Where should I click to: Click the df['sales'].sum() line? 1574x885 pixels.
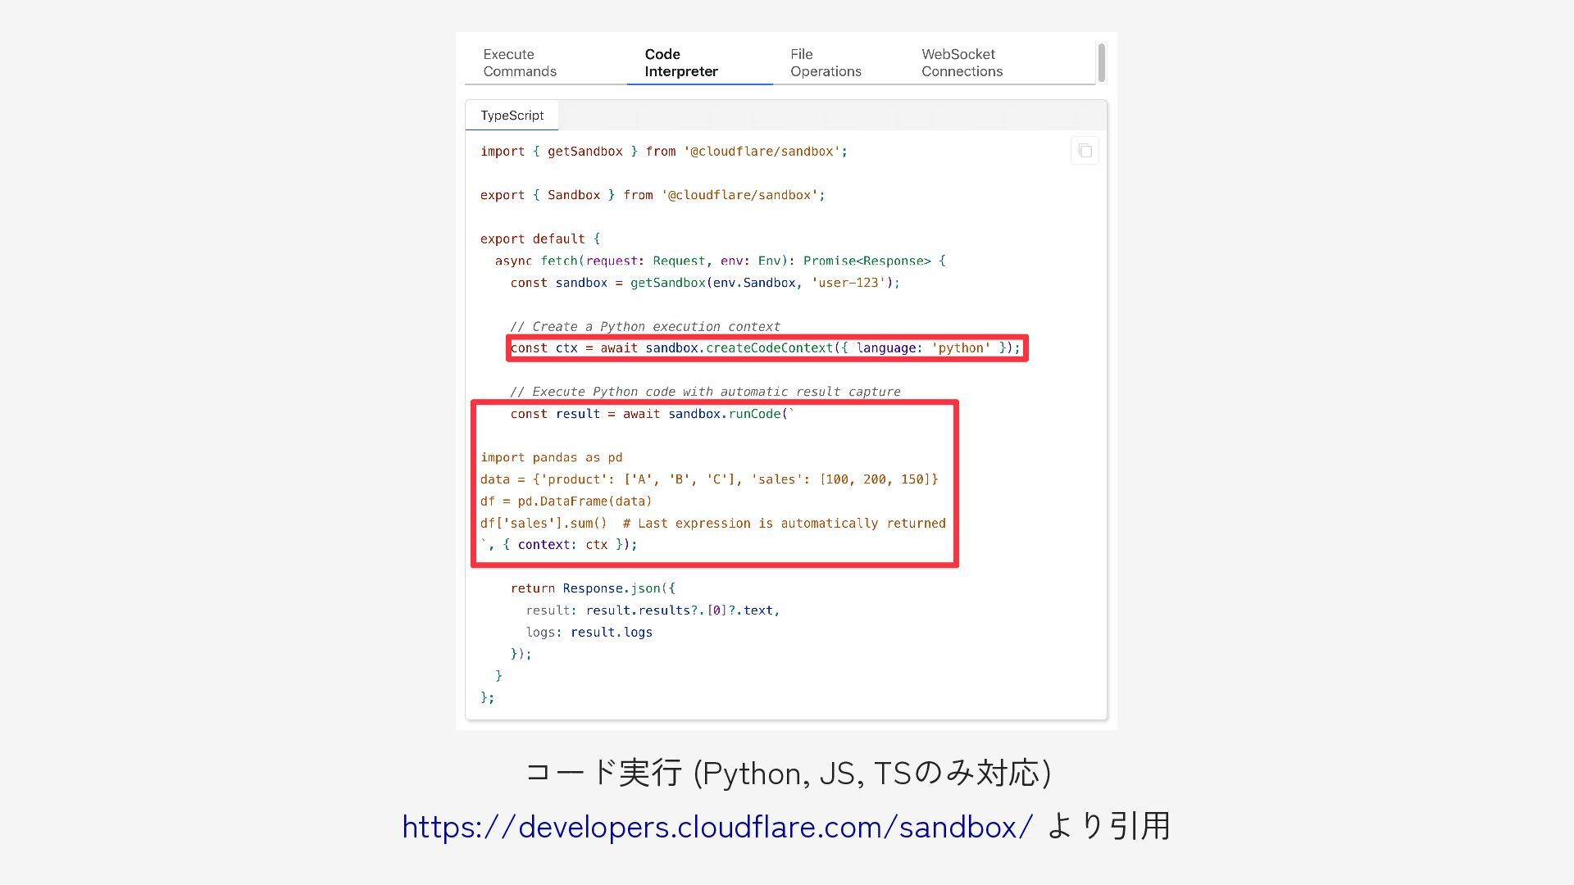point(712,523)
